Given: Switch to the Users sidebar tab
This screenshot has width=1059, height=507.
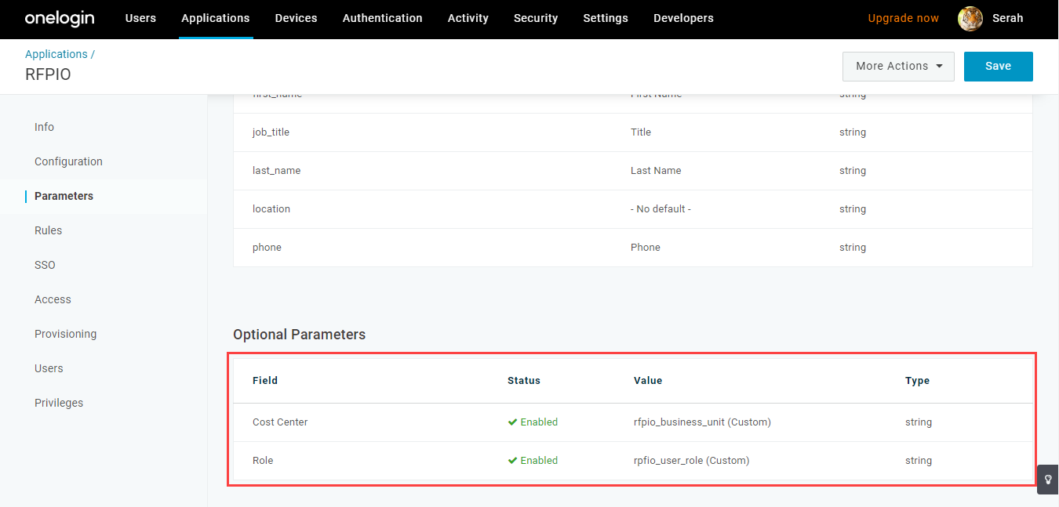Looking at the screenshot, I should click(x=49, y=368).
